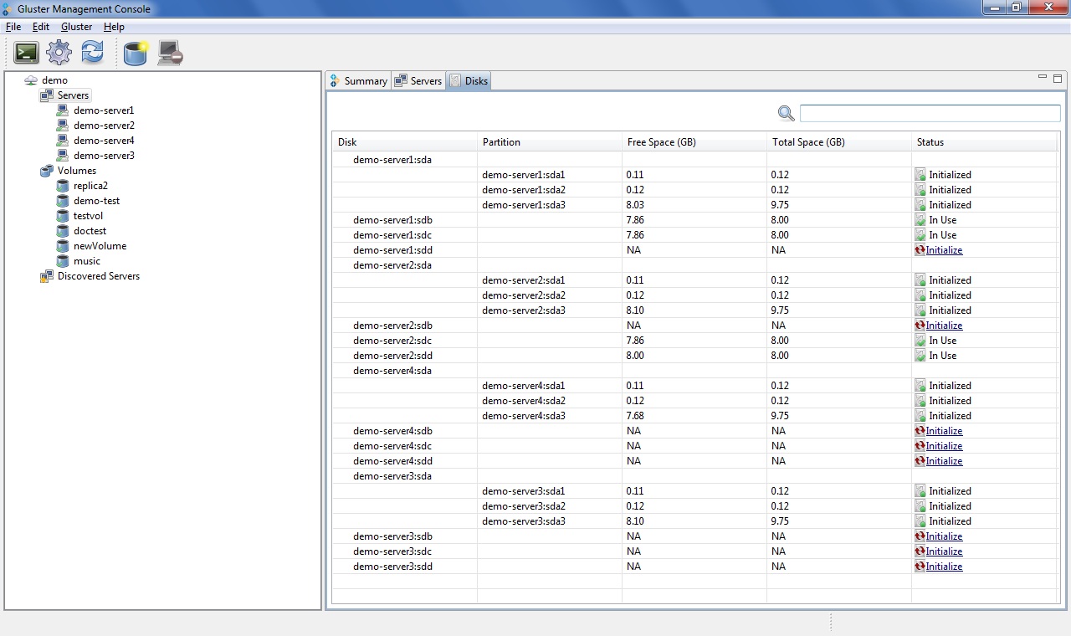This screenshot has width=1071, height=636.
Task: Click the disk search filter field
Action: [x=930, y=114]
